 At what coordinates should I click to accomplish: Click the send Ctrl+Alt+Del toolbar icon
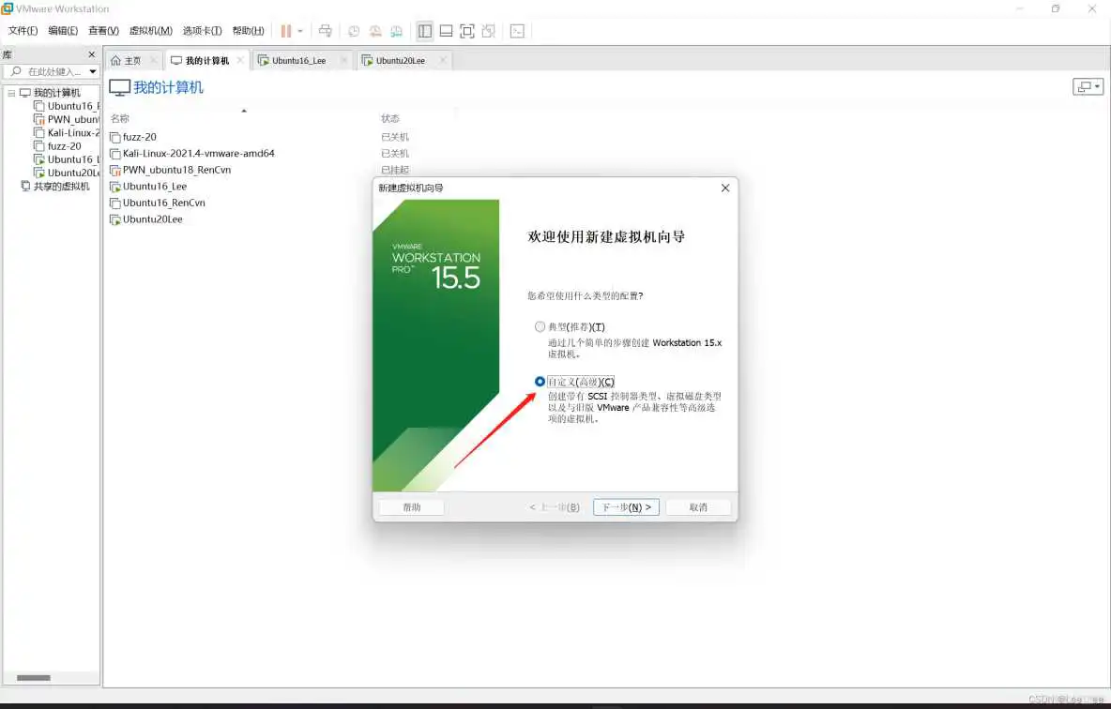point(326,31)
